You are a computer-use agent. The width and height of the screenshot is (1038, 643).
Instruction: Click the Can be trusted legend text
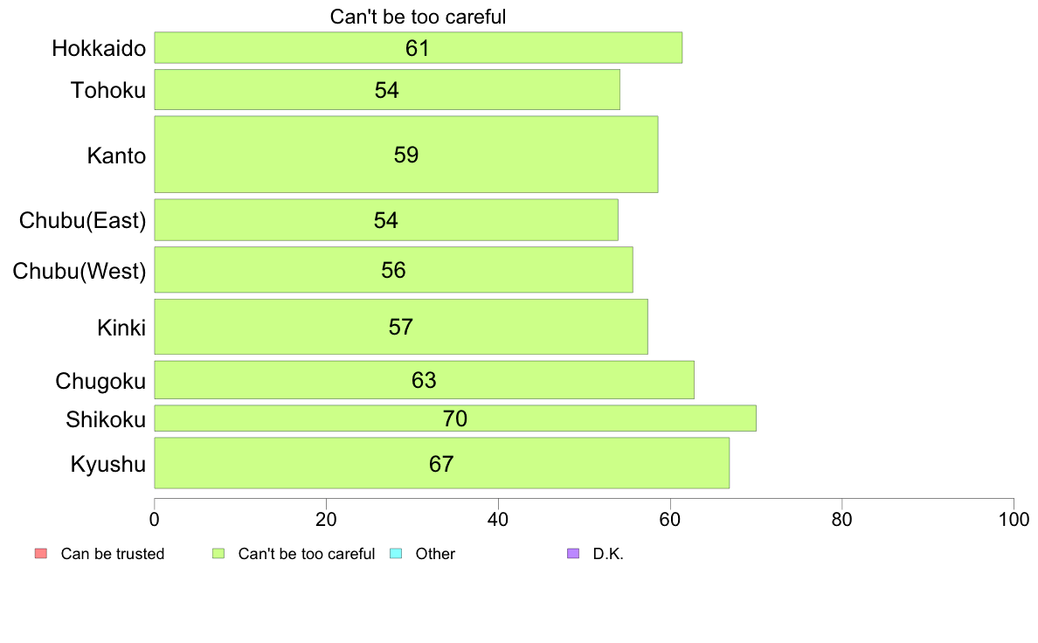coord(113,554)
